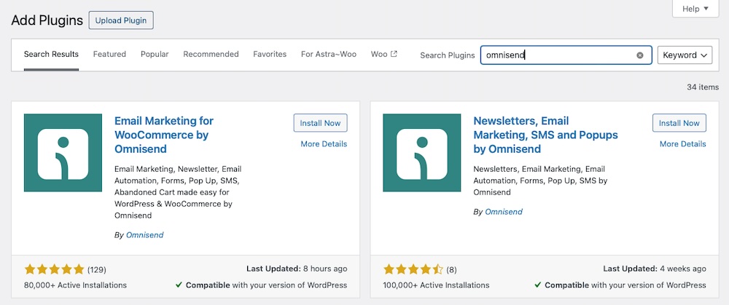Viewport: 729px width, 305px height.
Task: Open the Popular plugins tab
Action: [155, 55]
